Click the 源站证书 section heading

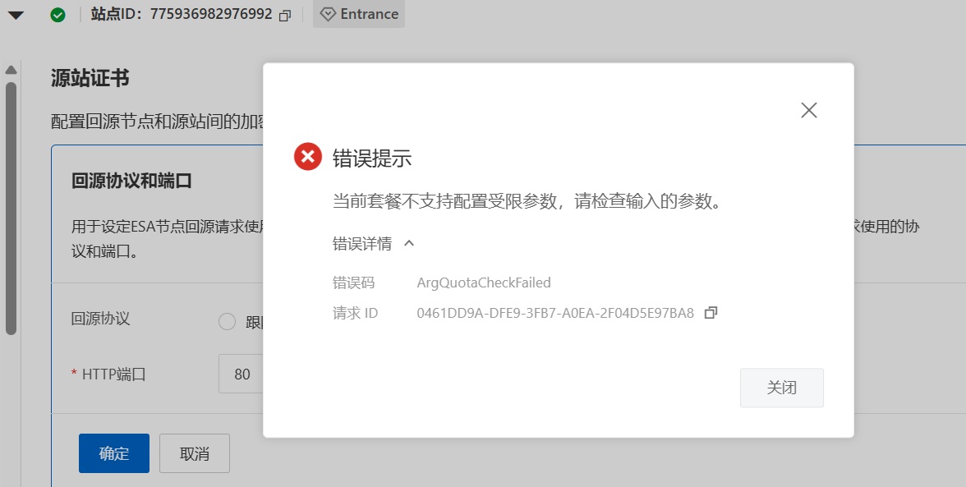tap(90, 78)
